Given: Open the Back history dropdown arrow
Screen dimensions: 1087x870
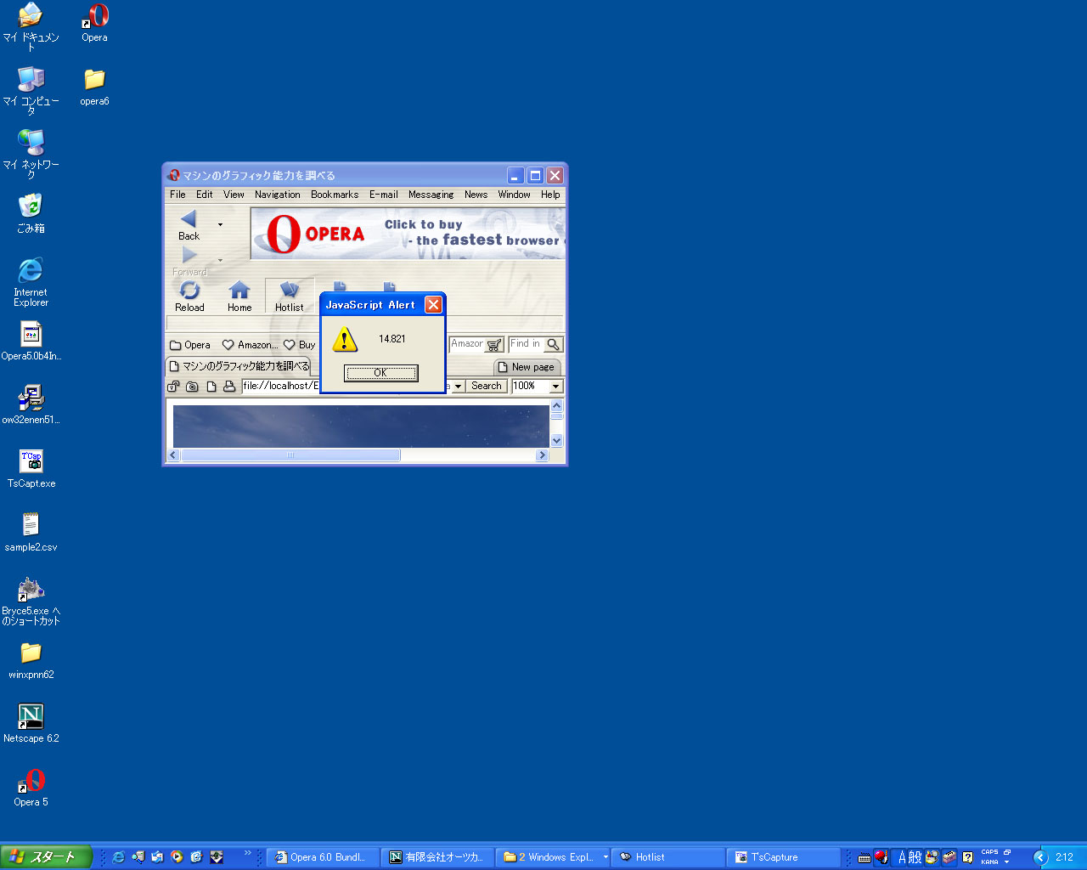Looking at the screenshot, I should coord(220,225).
